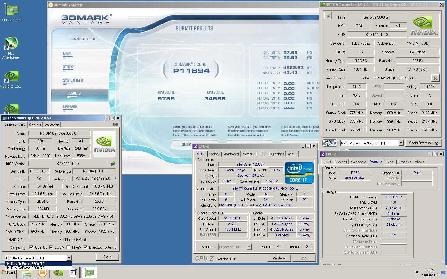Open Processor #1 selection dropdown in CPU-Z
The width and height of the screenshot is (447, 279).
[249, 247]
